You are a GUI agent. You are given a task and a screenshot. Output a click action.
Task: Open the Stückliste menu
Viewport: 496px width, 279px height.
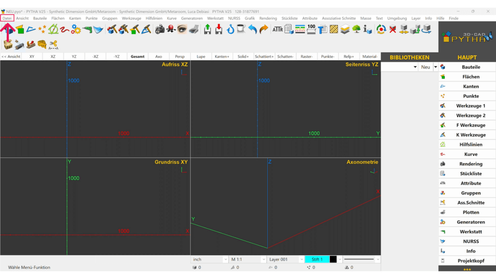(x=290, y=18)
